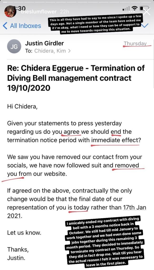Expand the recipients list arrow after Kim
Screen dimensions: 154x270
coord(69,51)
